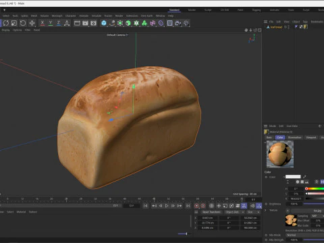Viewport: 324px width, 243px height.
Task: Adjust the Hue slider
Action: coord(315,188)
